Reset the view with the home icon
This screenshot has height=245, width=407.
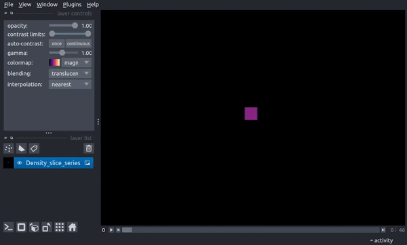pos(72,227)
